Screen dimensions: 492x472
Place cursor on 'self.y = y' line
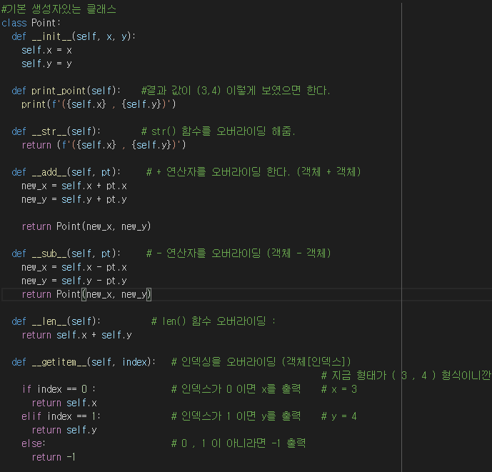click(46, 64)
